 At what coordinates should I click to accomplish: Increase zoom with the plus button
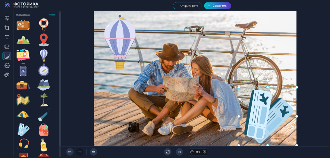click(204, 152)
